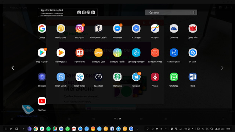This screenshot has height=132, width=235.
Task: Launch Speedtest
Action: 98,77
